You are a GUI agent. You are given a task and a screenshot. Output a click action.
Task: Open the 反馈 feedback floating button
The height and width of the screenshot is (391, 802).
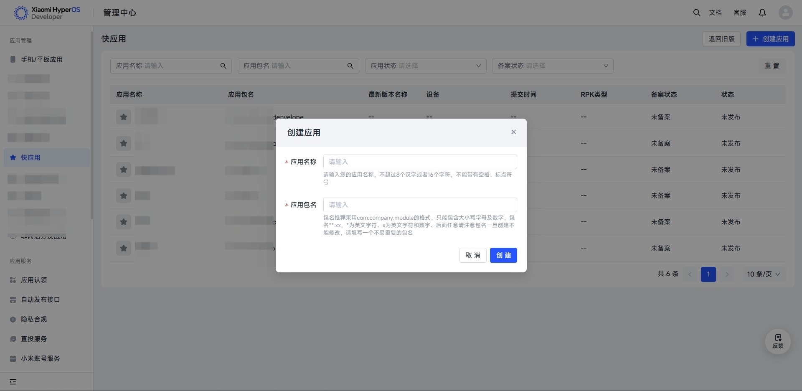778,341
